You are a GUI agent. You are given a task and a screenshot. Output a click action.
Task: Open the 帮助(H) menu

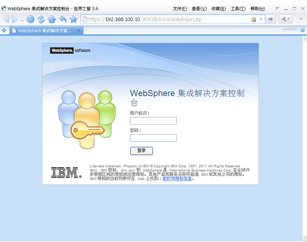(x=258, y=9)
